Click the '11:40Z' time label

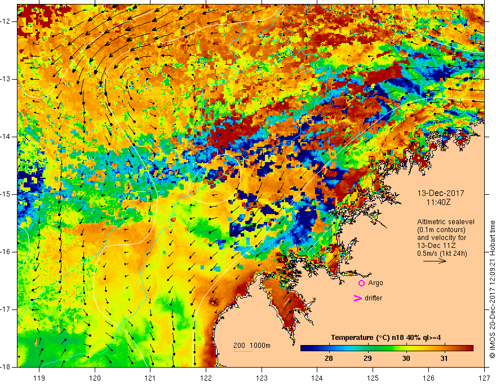coord(438,202)
